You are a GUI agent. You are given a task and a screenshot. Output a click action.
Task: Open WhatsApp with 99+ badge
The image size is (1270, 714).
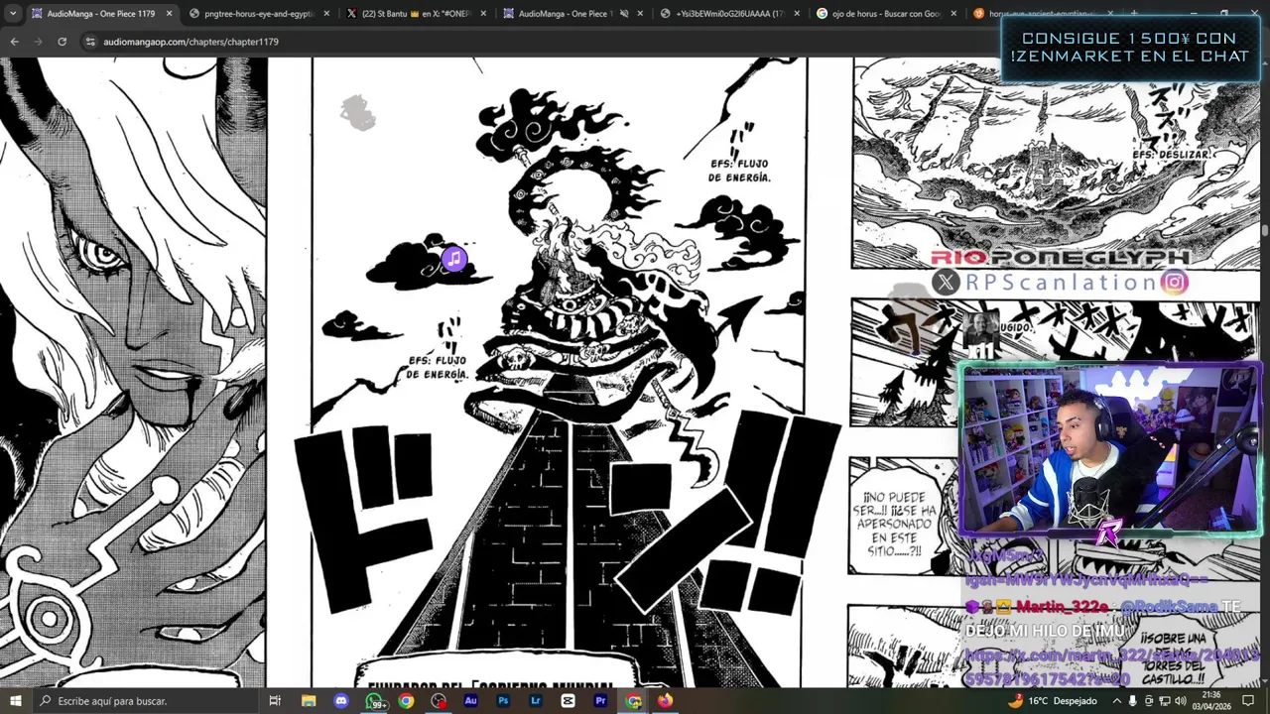click(374, 701)
